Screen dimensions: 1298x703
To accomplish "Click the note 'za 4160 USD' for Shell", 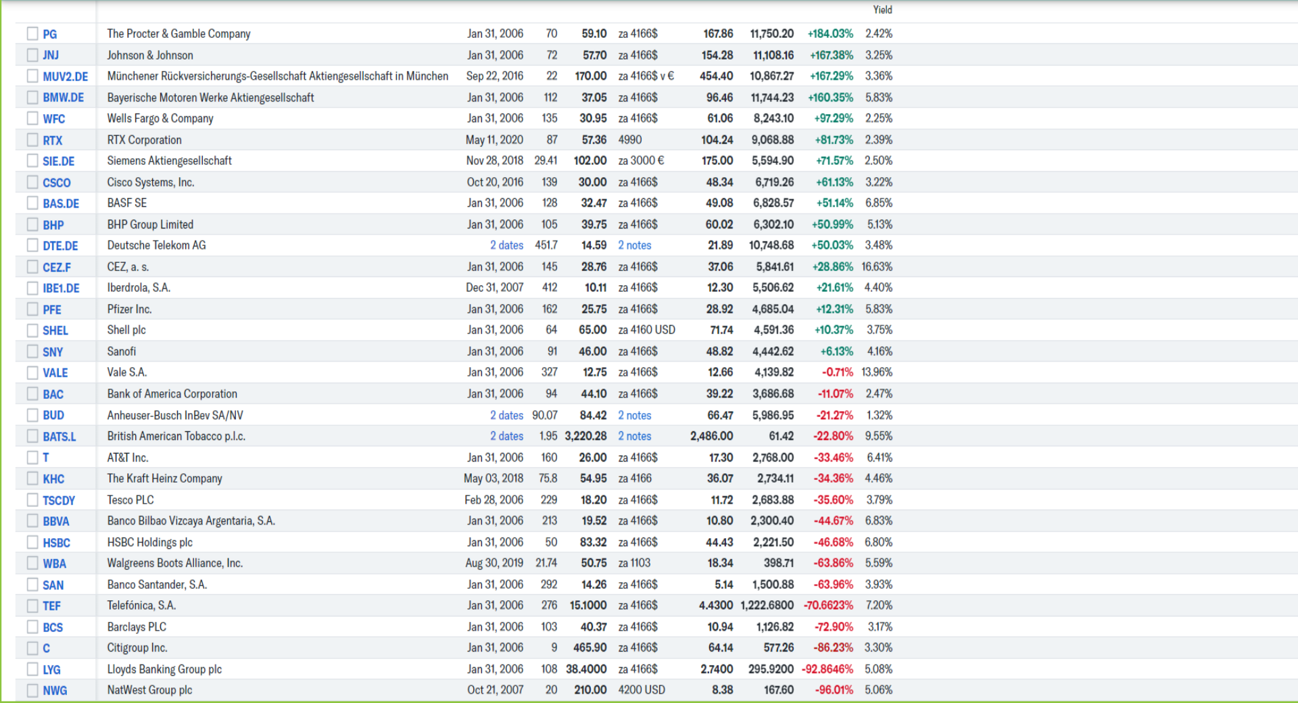I will pos(647,330).
